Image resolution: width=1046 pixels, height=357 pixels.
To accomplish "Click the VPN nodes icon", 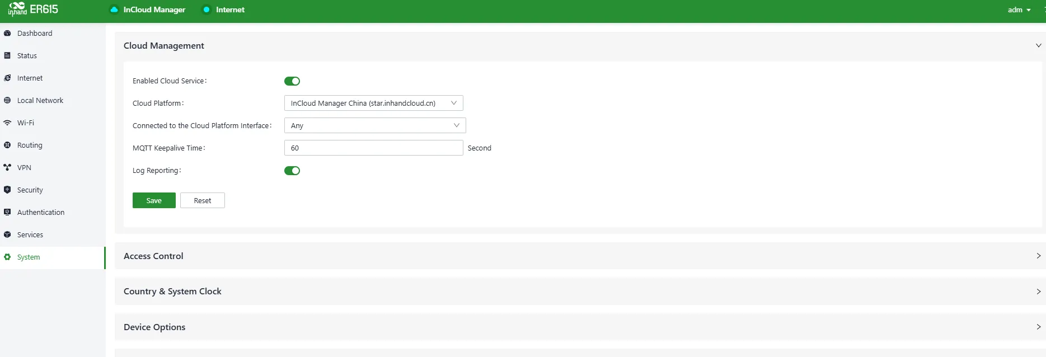I will (7, 167).
